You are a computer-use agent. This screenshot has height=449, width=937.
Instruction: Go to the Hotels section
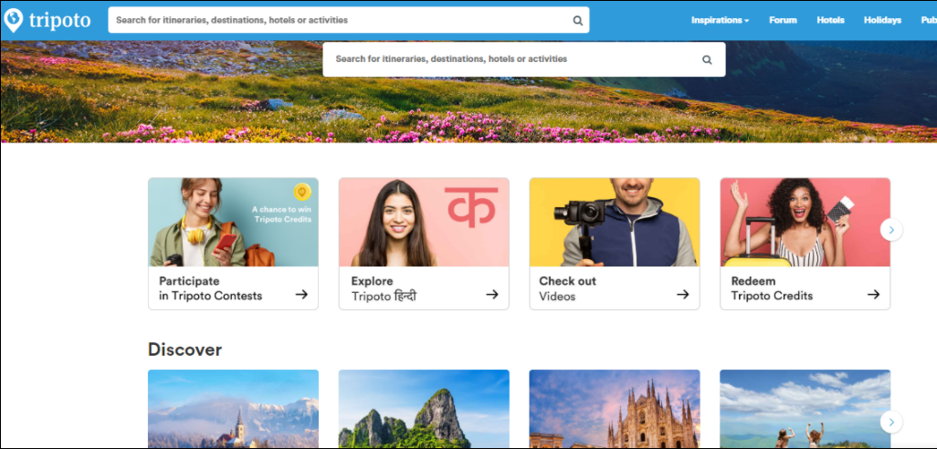coord(830,20)
